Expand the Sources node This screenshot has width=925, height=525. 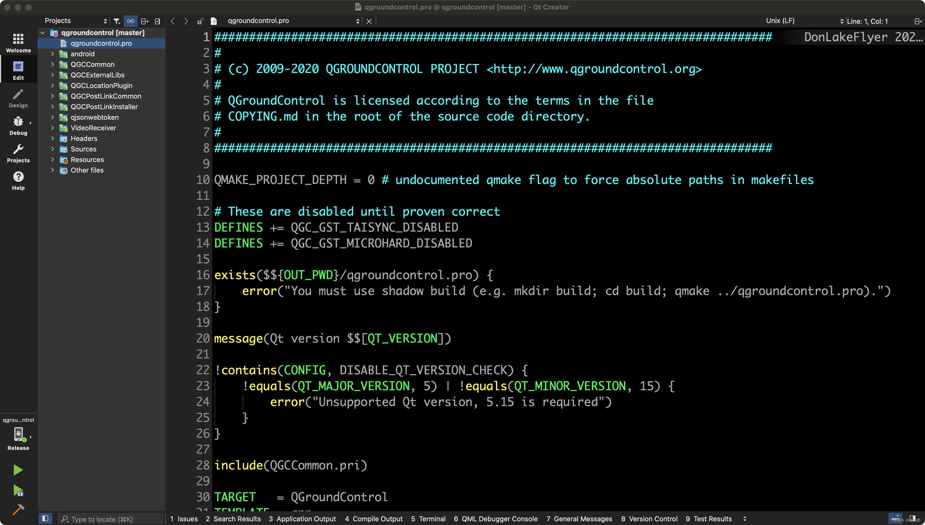click(x=53, y=149)
